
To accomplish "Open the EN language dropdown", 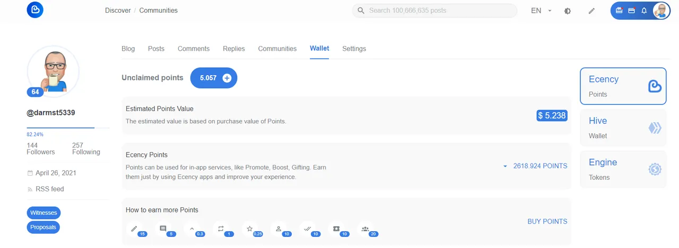I will [x=542, y=11].
